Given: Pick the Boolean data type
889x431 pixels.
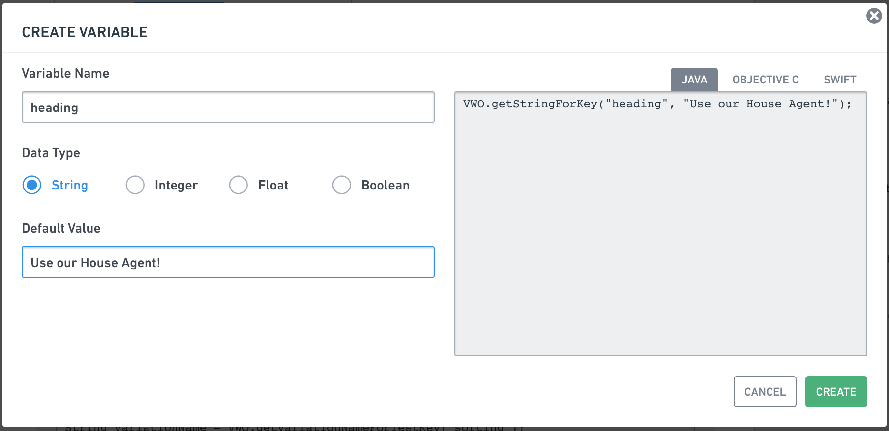Looking at the screenshot, I should coord(342,185).
